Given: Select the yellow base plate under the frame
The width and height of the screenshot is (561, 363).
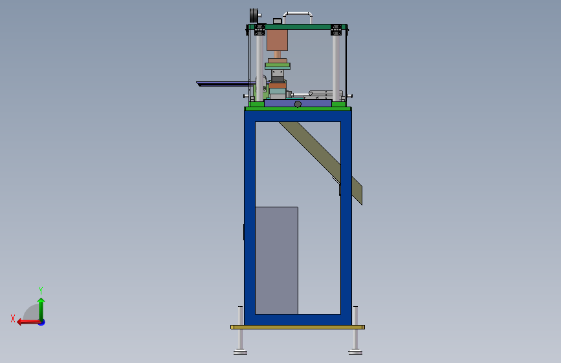Looking at the screenshot, I should pos(298,327).
